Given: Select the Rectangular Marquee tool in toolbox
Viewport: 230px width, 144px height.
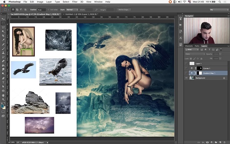Looking at the screenshot, I should 3,23.
